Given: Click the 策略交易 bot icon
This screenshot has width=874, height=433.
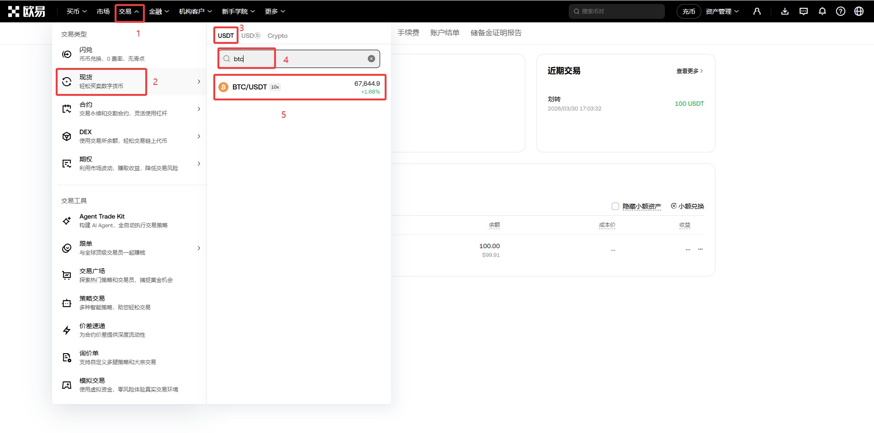Looking at the screenshot, I should [67, 303].
